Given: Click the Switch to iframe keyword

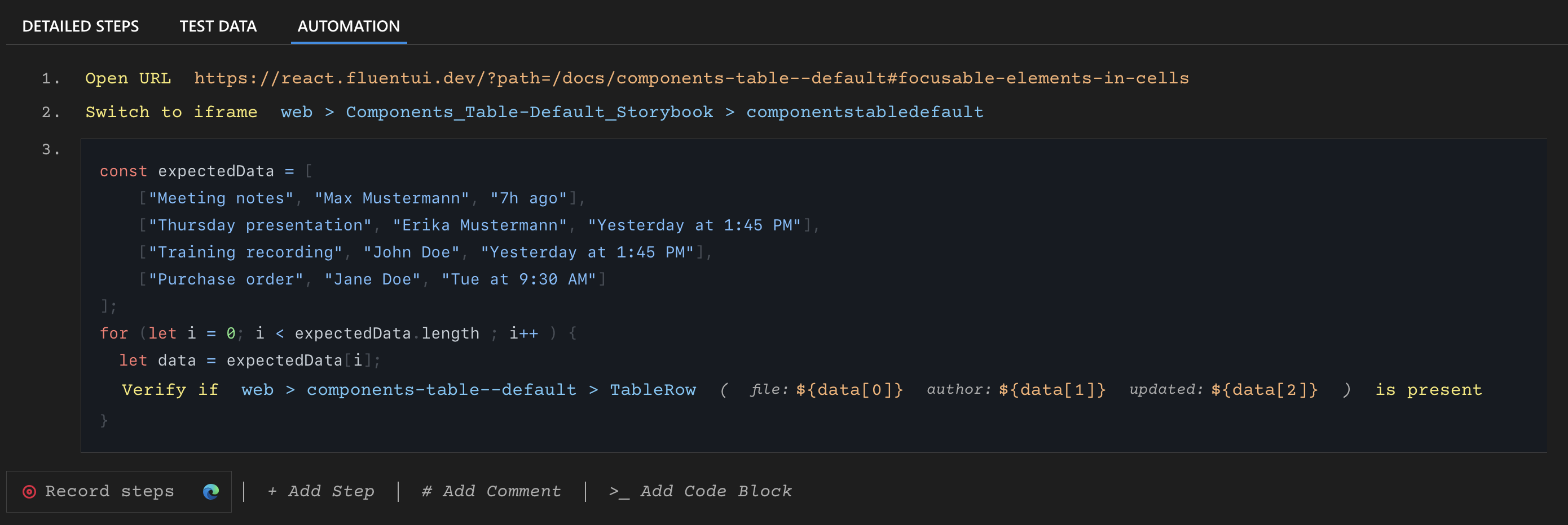Looking at the screenshot, I should point(171,113).
